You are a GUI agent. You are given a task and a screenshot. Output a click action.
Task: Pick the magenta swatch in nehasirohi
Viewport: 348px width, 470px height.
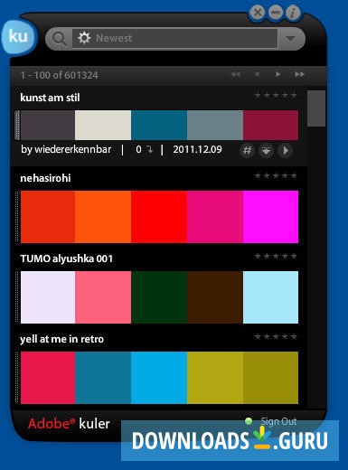coord(270,217)
